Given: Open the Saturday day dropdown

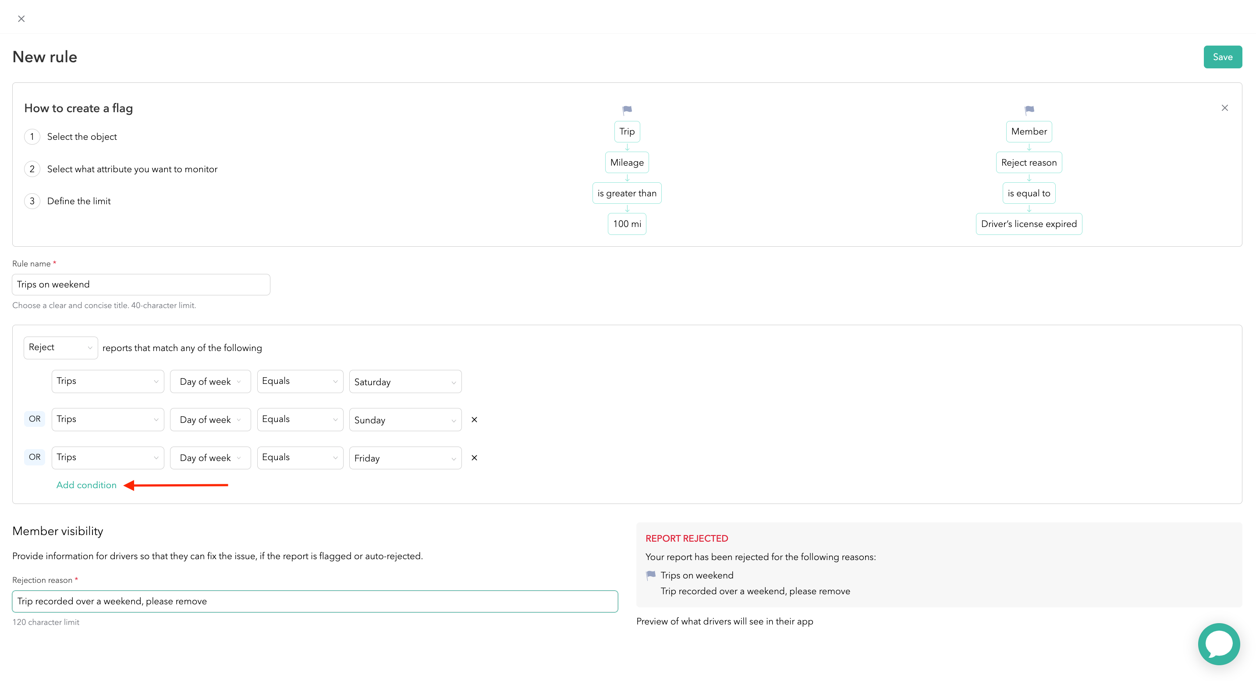Looking at the screenshot, I should [404, 382].
